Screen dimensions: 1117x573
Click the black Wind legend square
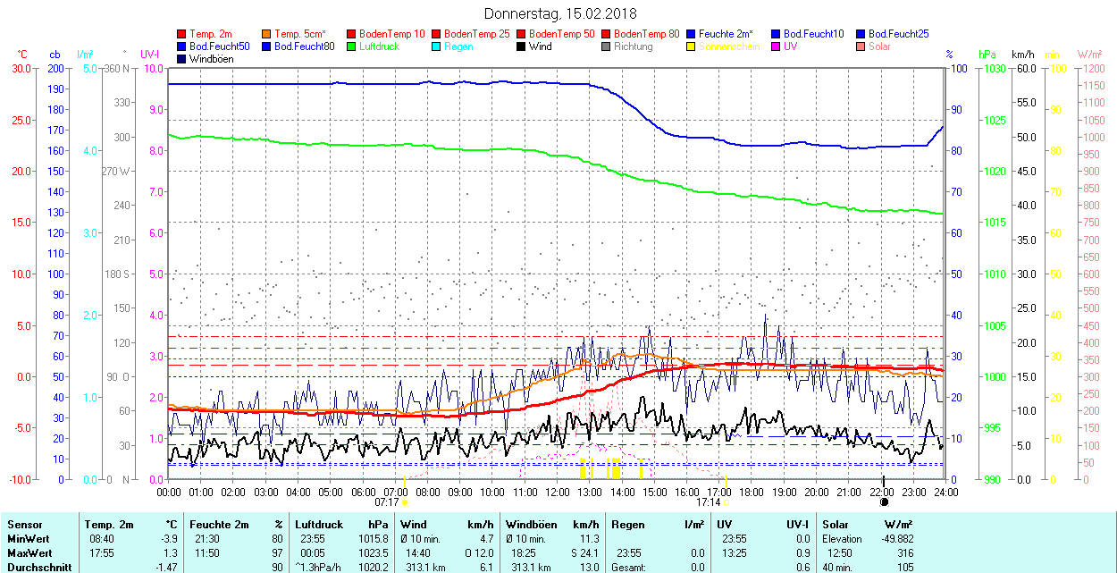click(522, 46)
